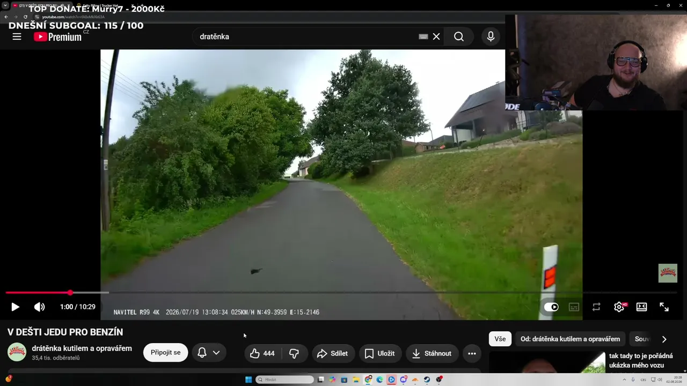This screenshot has width=687, height=386.
Task: Open Microsoft Edge from the taskbar
Action: 379,380
